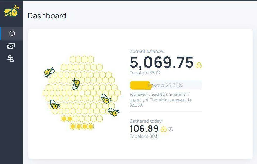Open the hexagon Dashboard sidebar icon
Viewport: 257px width, 164px height.
12,33
